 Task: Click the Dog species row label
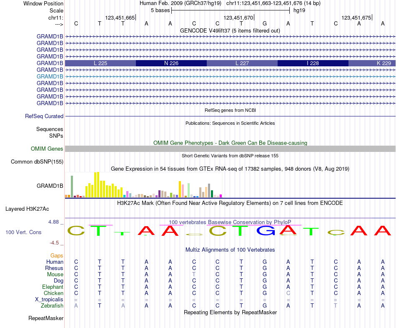point(58,281)
